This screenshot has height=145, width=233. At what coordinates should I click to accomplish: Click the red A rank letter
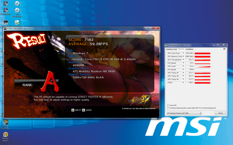pos(50,82)
